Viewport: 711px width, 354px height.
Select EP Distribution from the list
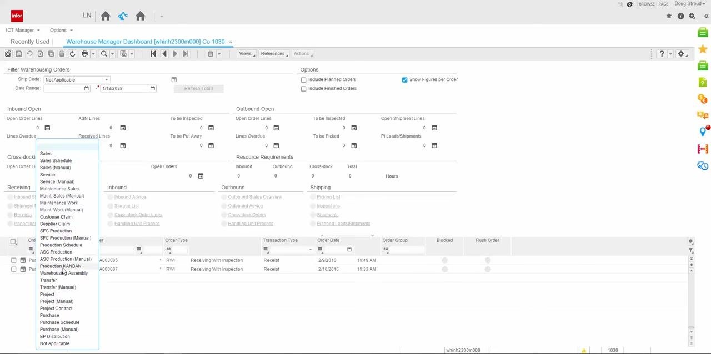click(x=55, y=337)
